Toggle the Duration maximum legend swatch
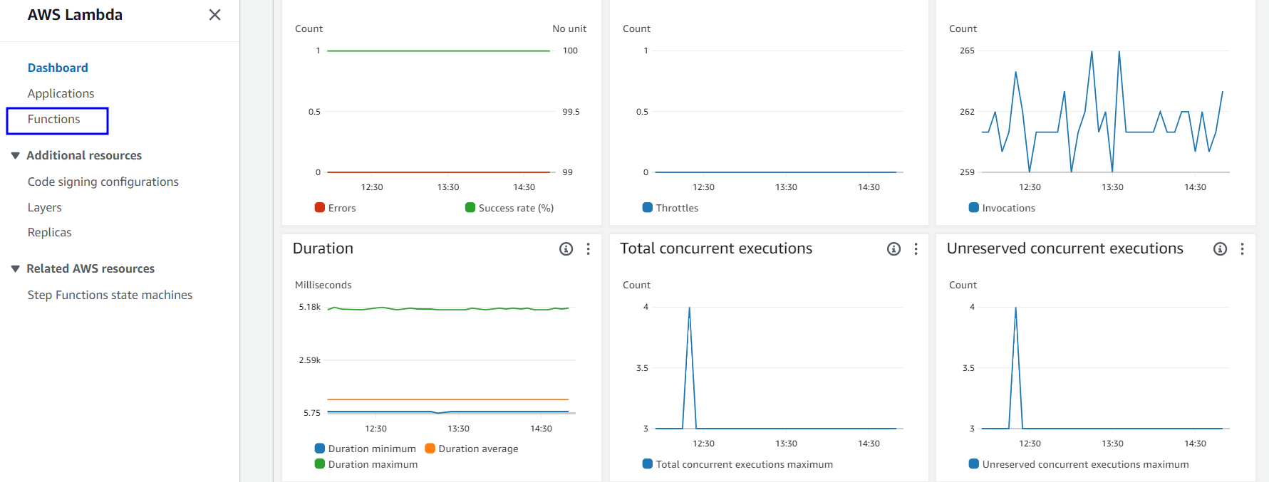 [x=320, y=463]
